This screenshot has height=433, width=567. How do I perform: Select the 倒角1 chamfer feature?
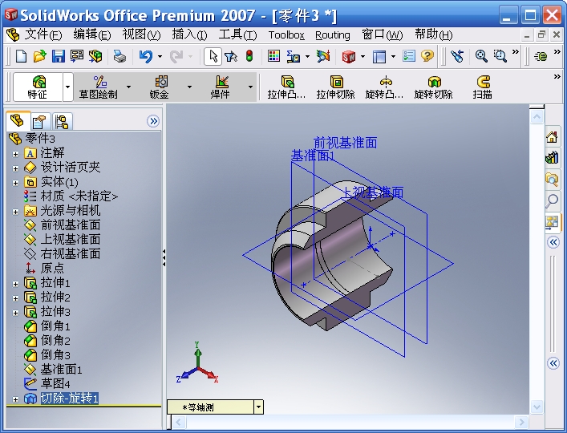click(55, 326)
